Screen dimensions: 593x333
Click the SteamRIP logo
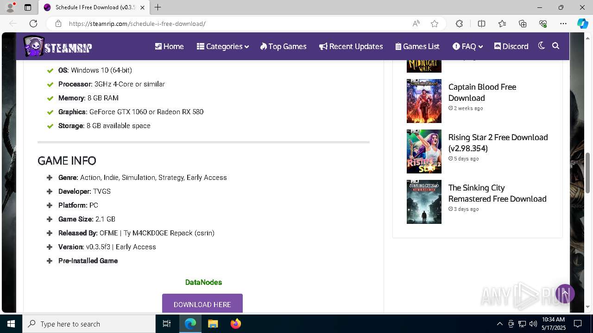(58, 46)
